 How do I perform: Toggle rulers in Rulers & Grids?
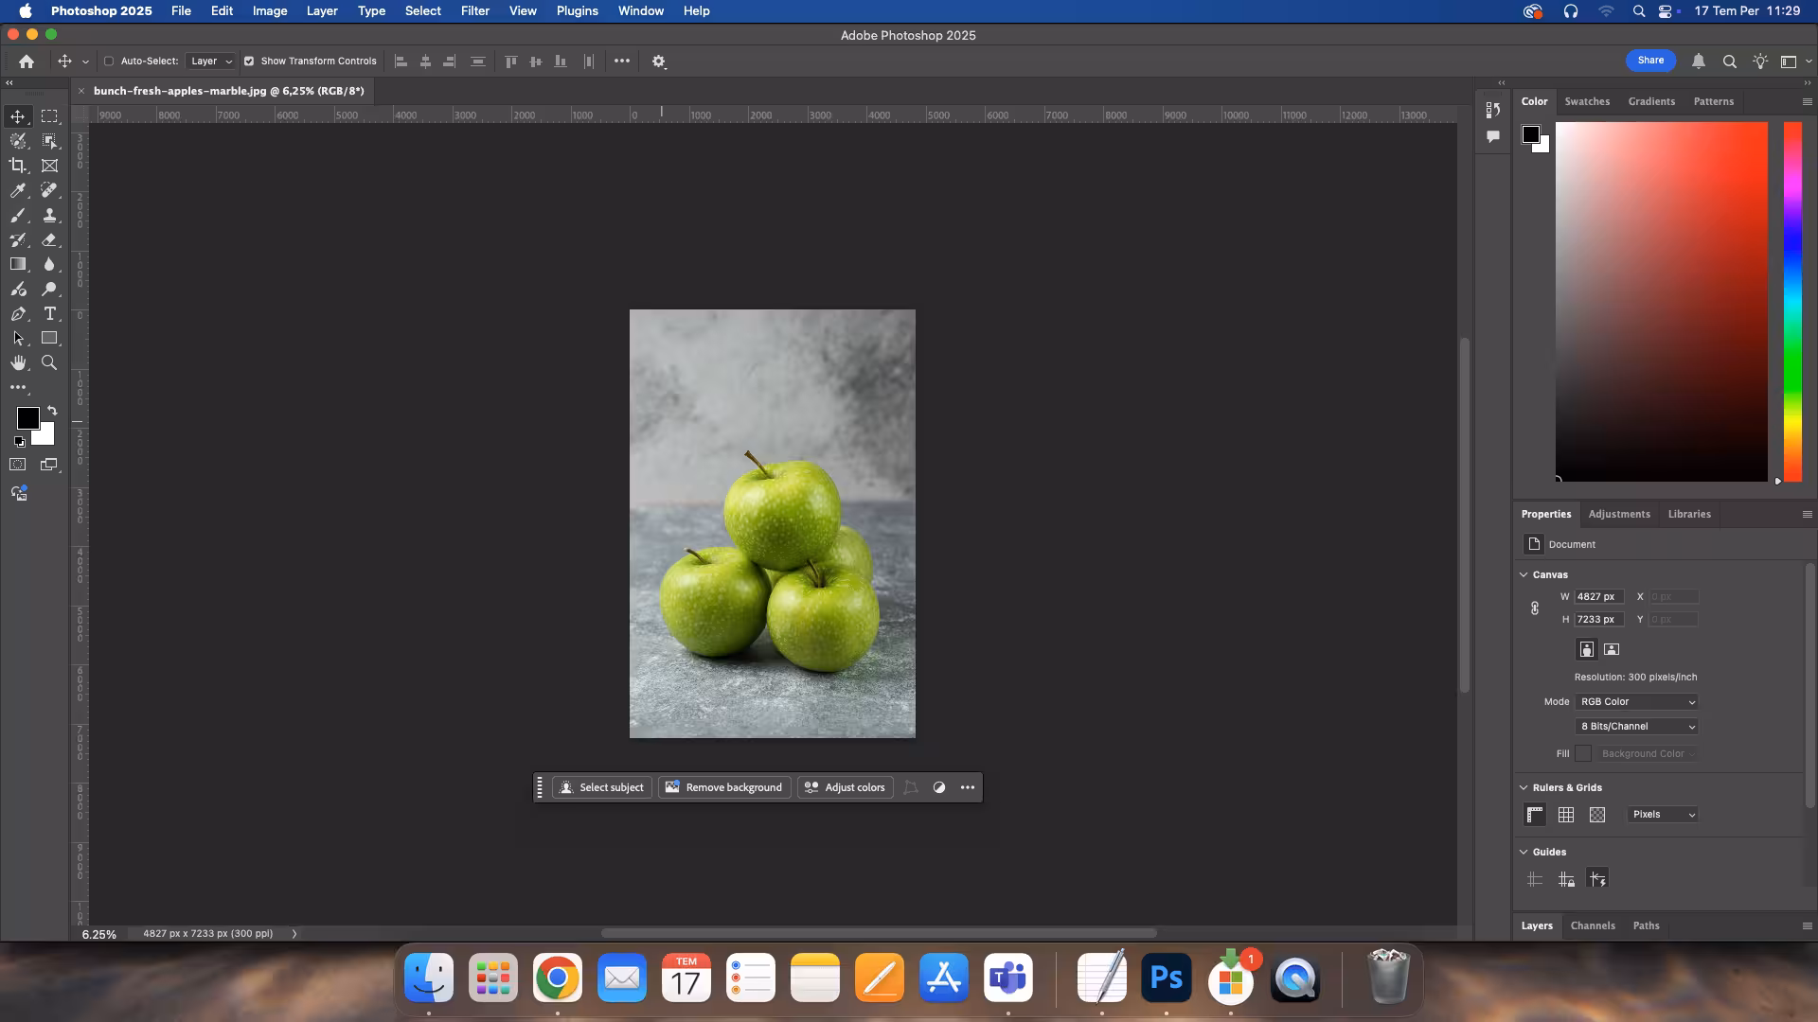tap(1535, 815)
